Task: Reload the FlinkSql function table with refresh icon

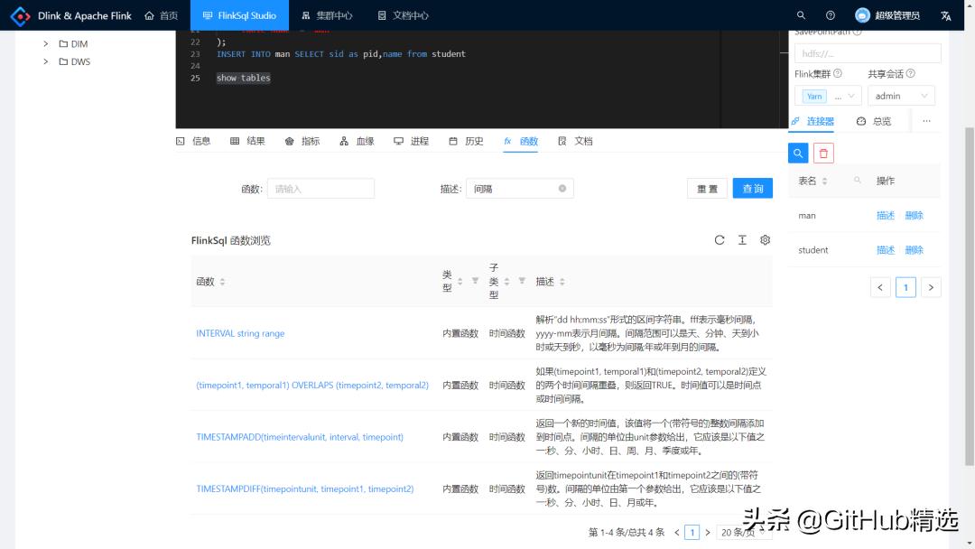Action: click(720, 240)
